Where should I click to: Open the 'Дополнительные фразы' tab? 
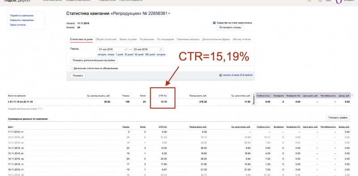point(216,39)
